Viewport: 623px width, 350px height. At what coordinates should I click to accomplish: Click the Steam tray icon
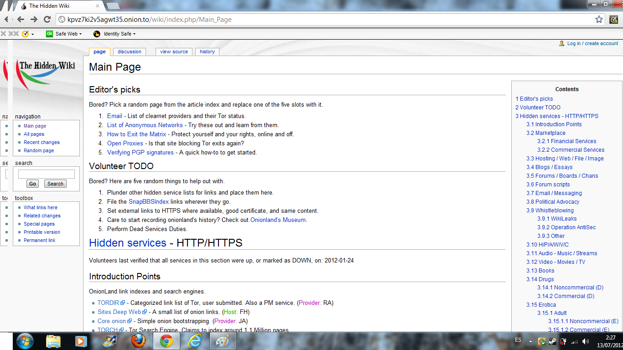(553, 341)
